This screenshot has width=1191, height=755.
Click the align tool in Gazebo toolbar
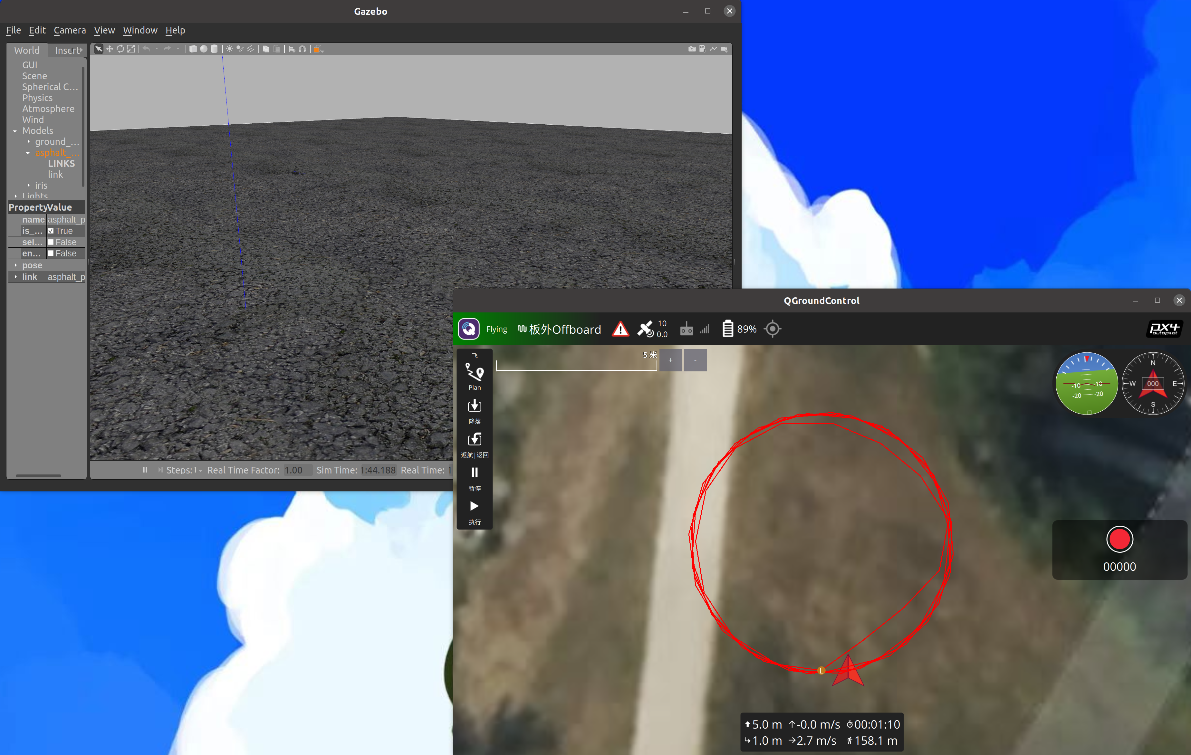[292, 49]
